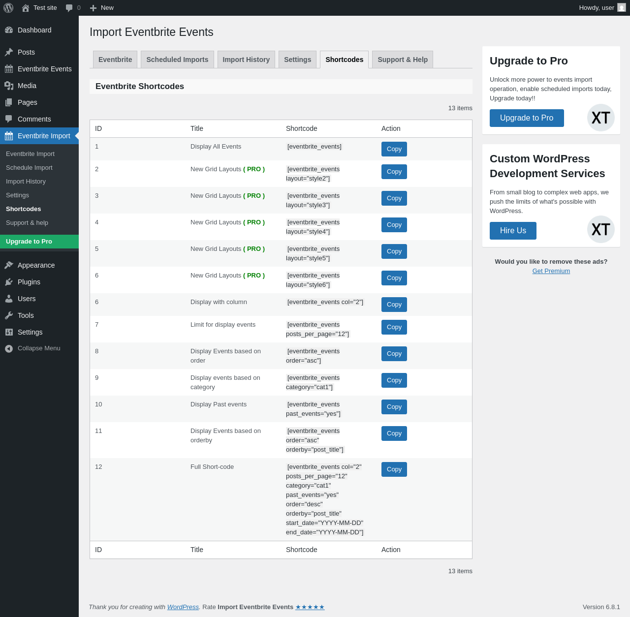
Task: Open the Support & Help tab
Action: click(403, 60)
